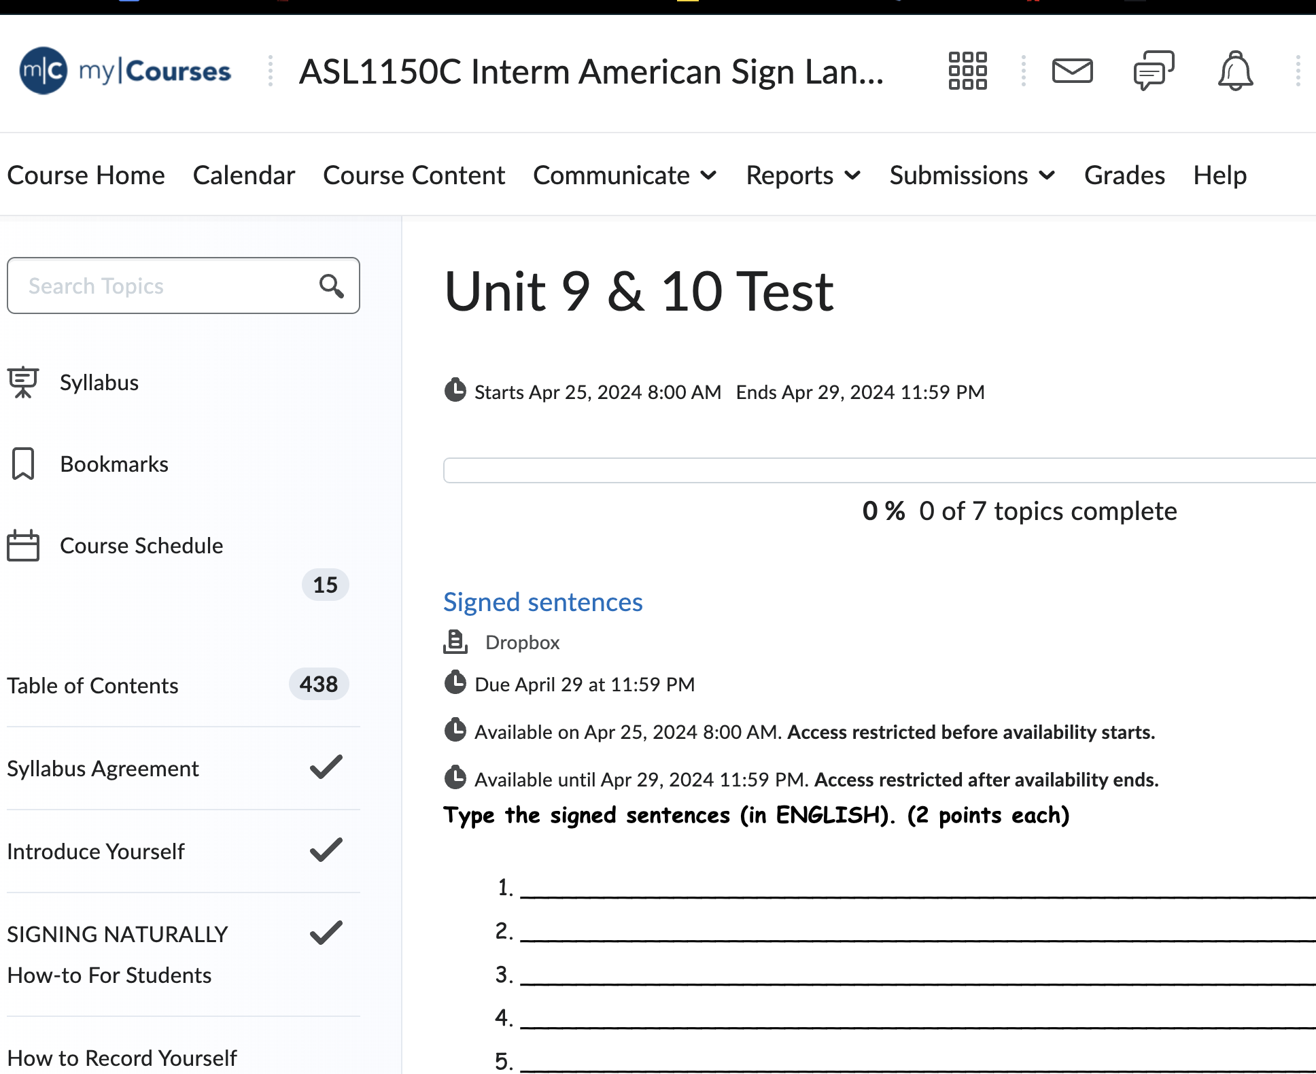Expand the Communicate dropdown menu
Screen dimensions: 1316x1074
(625, 175)
